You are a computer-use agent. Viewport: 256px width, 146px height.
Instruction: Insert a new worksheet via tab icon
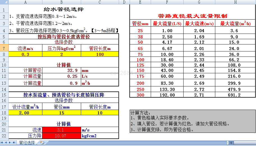42,143
